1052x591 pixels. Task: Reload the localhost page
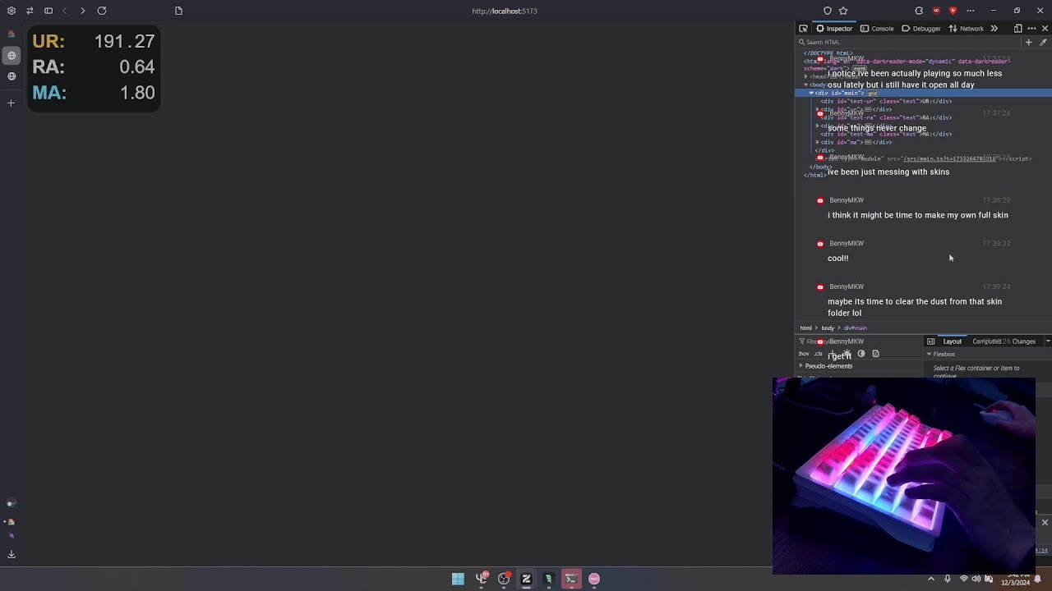[102, 11]
